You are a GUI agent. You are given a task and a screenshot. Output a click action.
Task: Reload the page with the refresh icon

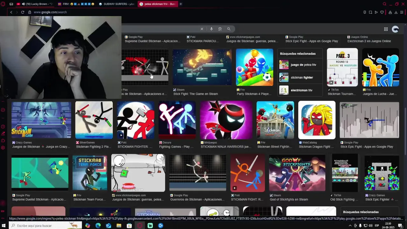coord(23,12)
